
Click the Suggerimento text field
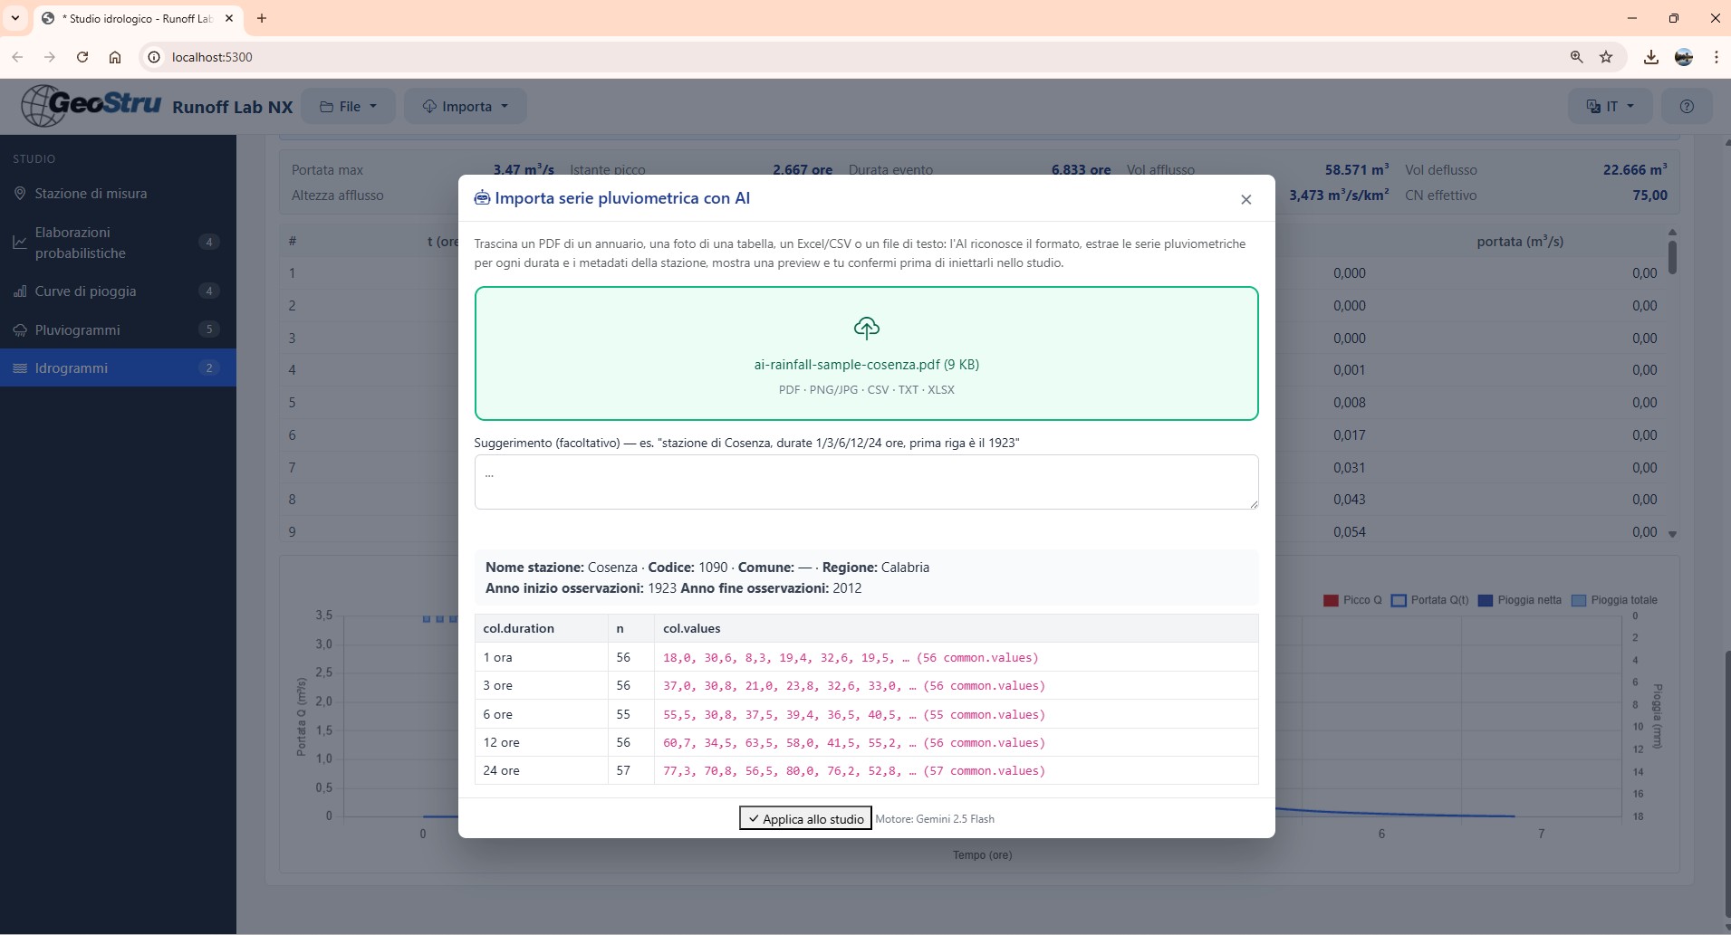point(866,482)
